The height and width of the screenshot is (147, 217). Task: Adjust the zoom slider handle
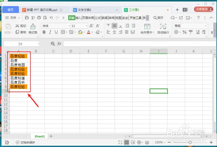pos(190,142)
